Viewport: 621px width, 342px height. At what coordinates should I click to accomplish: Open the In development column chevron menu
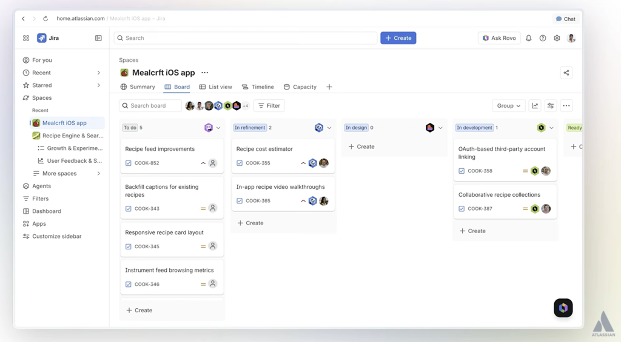(551, 128)
